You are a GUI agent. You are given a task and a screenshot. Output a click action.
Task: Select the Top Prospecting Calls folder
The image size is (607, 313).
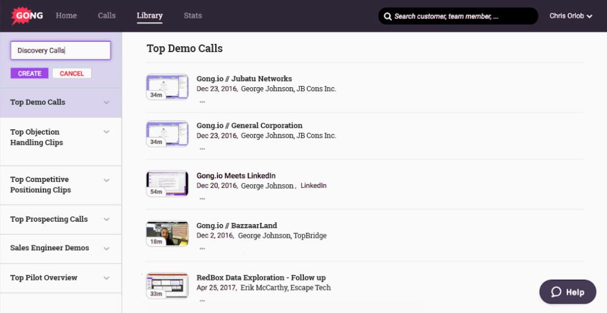click(x=61, y=219)
